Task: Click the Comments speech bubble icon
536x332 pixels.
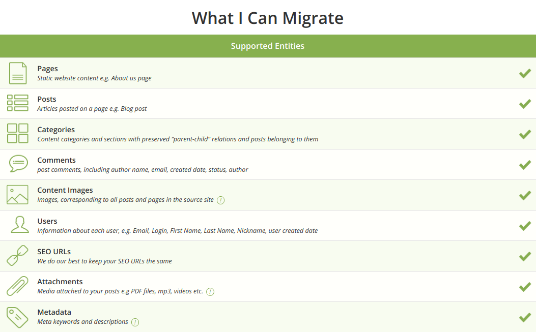Action: coord(18,164)
